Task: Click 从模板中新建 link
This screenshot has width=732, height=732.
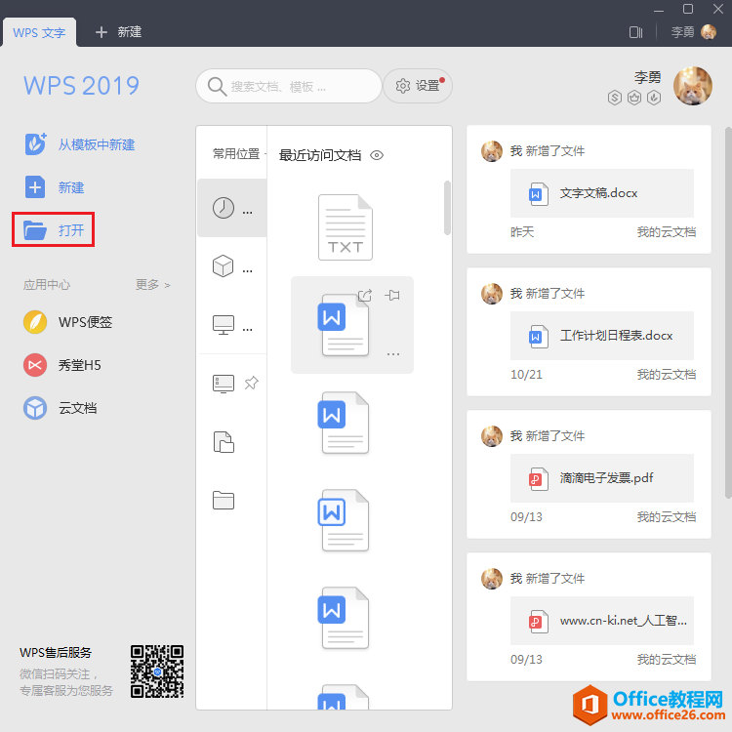Action: click(97, 144)
